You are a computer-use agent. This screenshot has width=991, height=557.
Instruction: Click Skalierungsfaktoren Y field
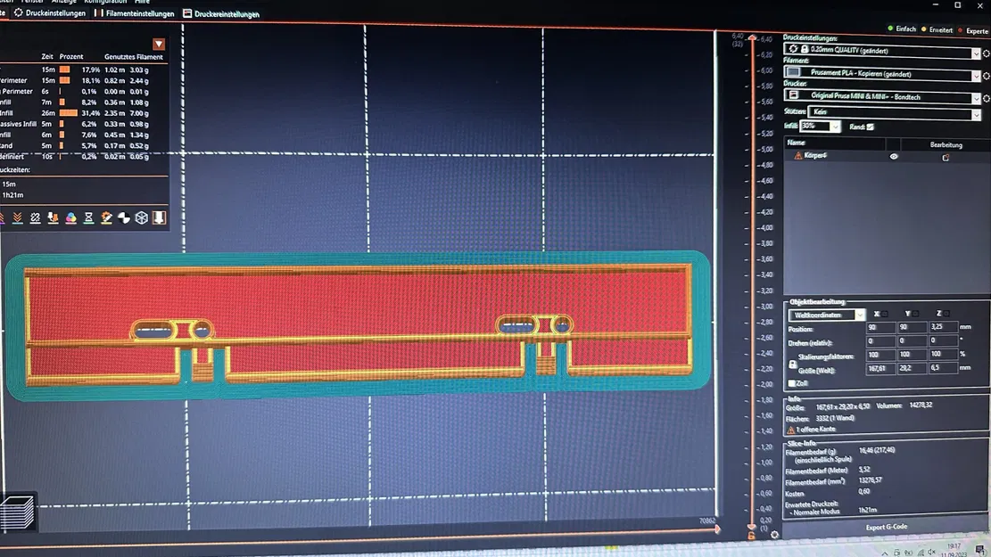tap(912, 355)
